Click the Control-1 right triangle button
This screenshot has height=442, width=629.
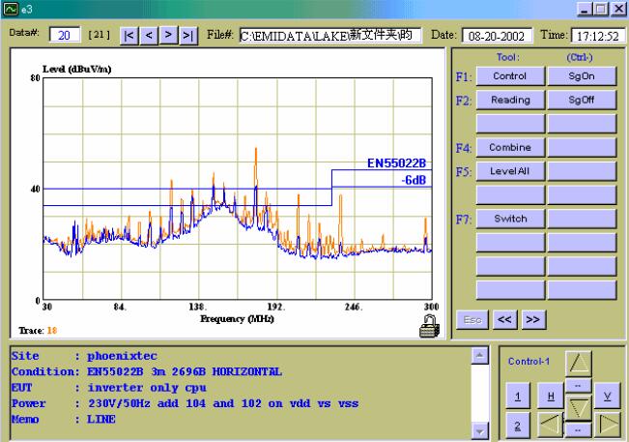coord(608,425)
